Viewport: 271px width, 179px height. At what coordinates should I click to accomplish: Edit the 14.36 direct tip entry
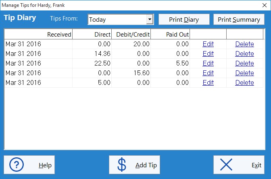click(x=208, y=53)
